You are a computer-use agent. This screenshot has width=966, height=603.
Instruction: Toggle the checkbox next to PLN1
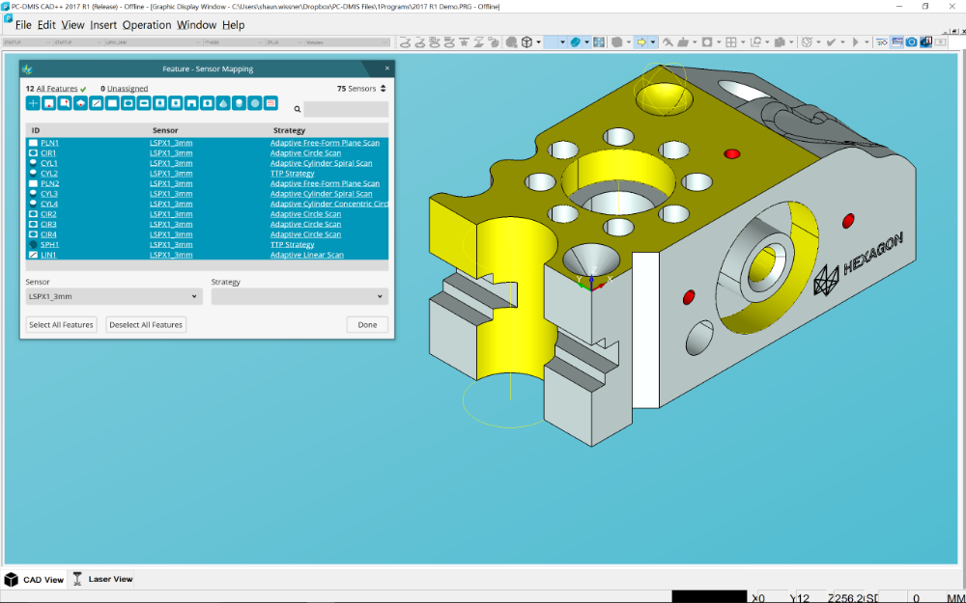(x=32, y=142)
